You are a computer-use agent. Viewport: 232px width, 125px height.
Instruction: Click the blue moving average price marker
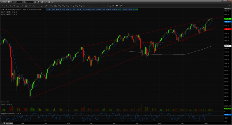pos(228,22)
